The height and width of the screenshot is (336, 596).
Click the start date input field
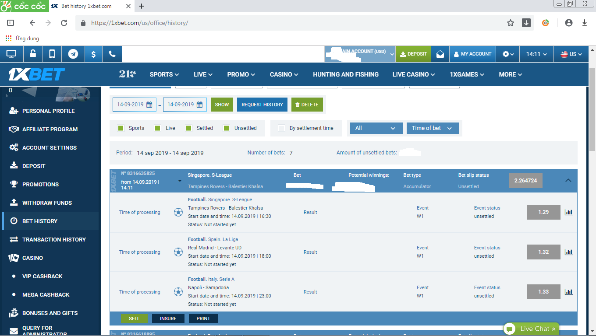pyautogui.click(x=135, y=105)
